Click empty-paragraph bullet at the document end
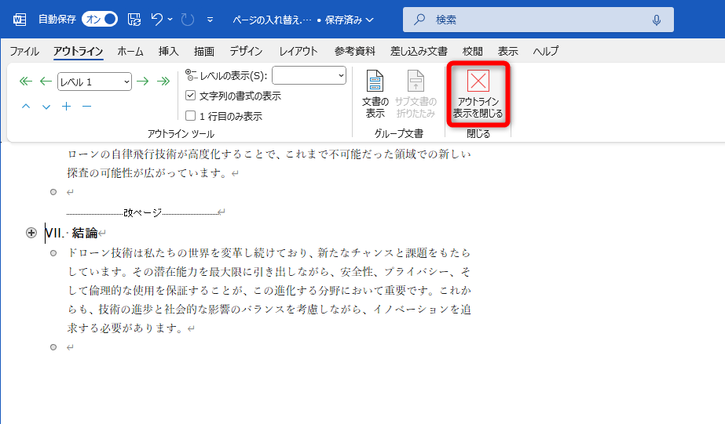Screen dimensions: 725x424 tap(53, 347)
